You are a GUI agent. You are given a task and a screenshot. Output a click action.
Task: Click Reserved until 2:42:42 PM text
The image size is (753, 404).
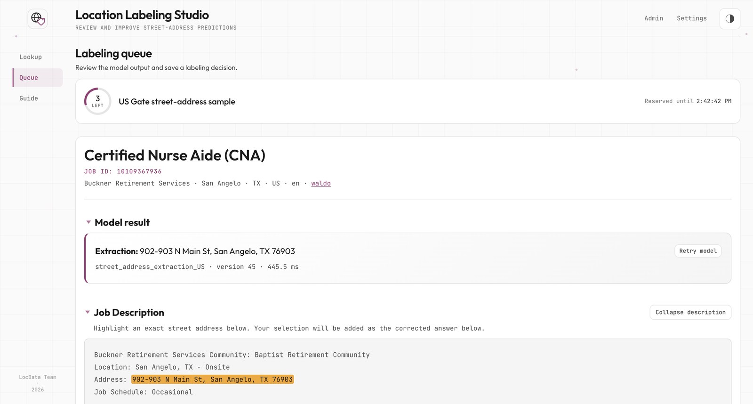(688, 101)
